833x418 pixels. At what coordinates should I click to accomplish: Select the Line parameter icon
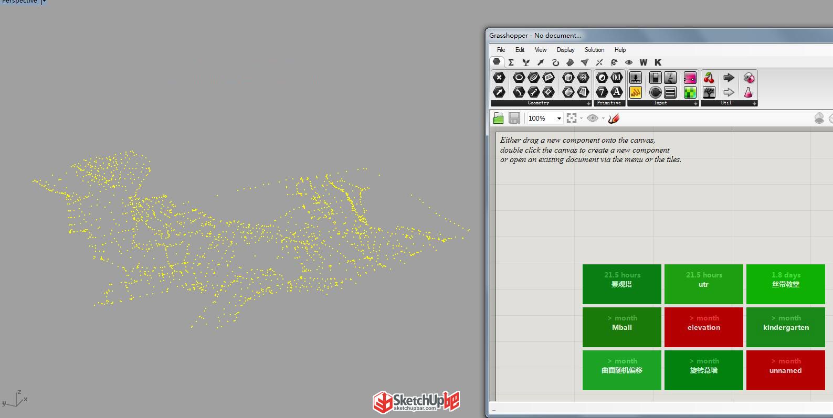click(534, 92)
